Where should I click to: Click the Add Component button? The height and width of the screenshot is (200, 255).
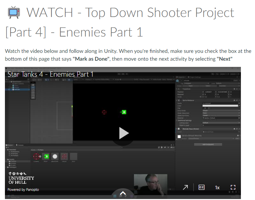(x=208, y=144)
